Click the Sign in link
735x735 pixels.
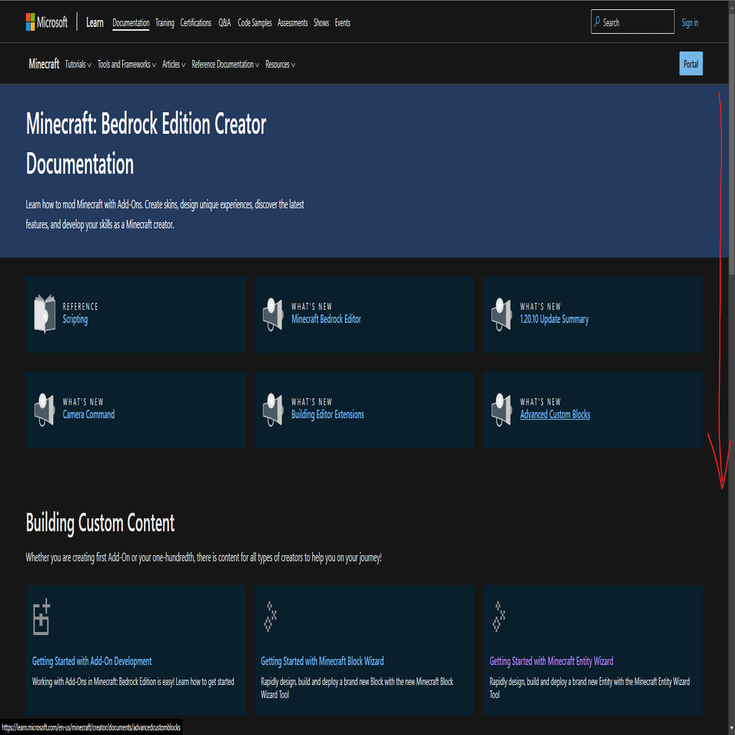pyautogui.click(x=690, y=22)
